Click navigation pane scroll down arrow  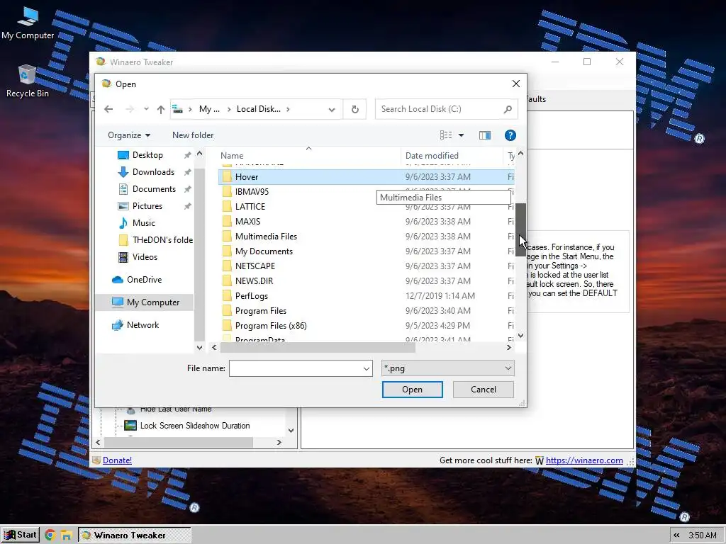(199, 347)
